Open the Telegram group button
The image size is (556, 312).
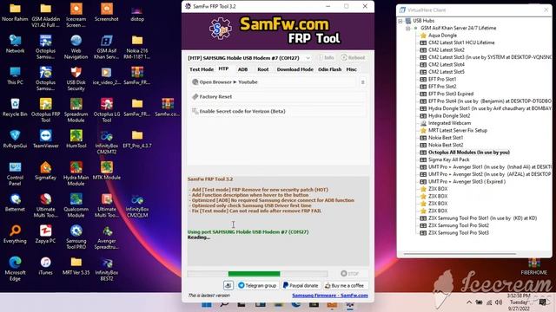(x=257, y=285)
